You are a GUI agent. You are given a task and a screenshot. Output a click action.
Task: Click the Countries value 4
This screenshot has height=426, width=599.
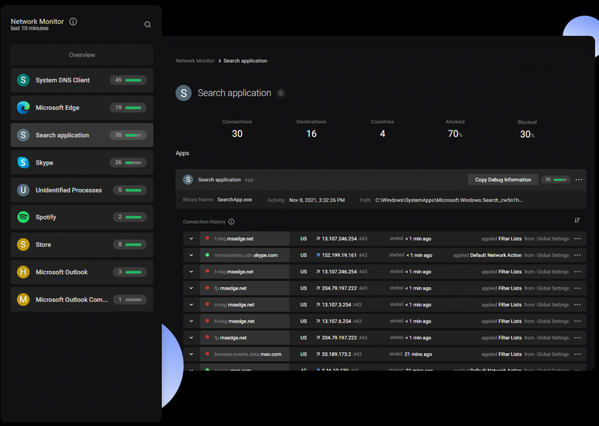click(382, 134)
